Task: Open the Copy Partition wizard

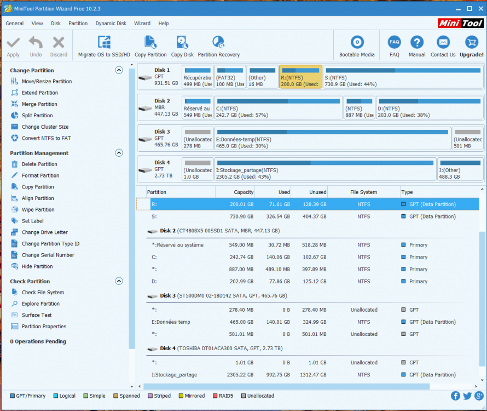Action: [x=150, y=43]
